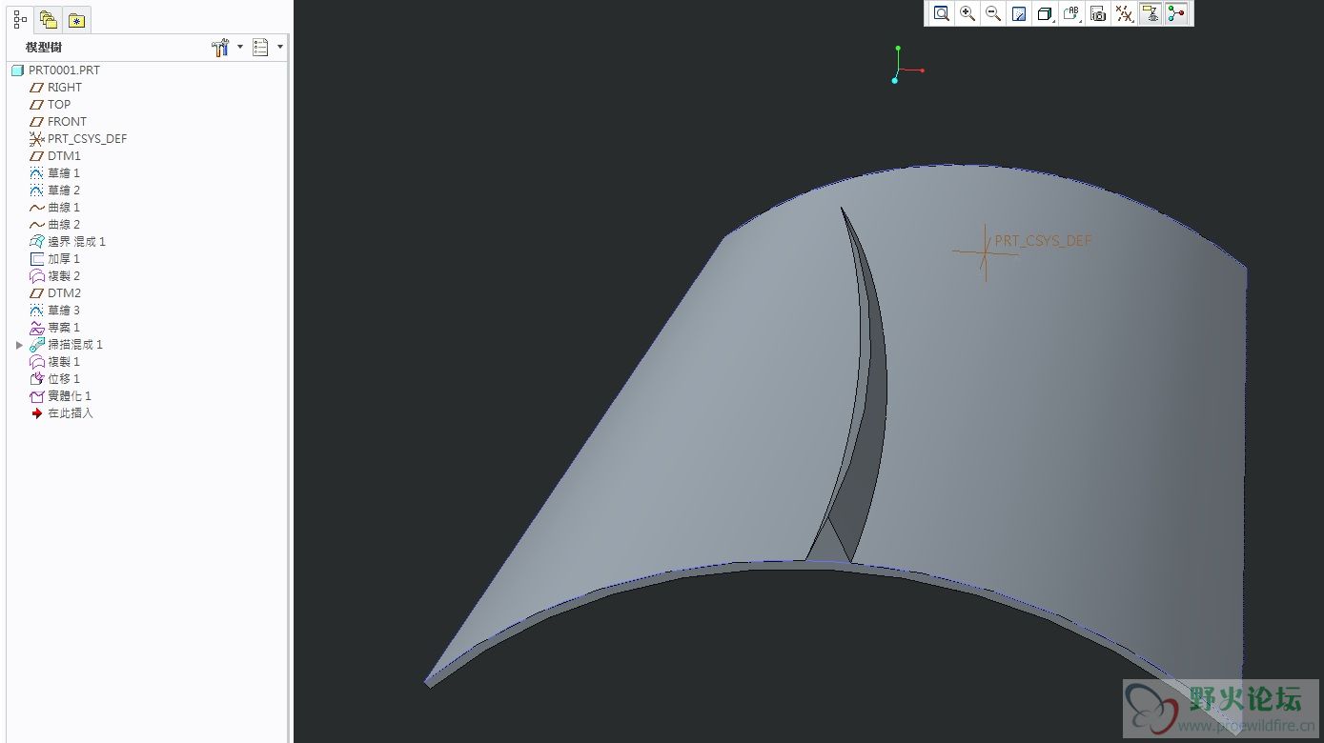Switch to the Model Tree navigator tab
1324x743 pixels.
(x=20, y=19)
